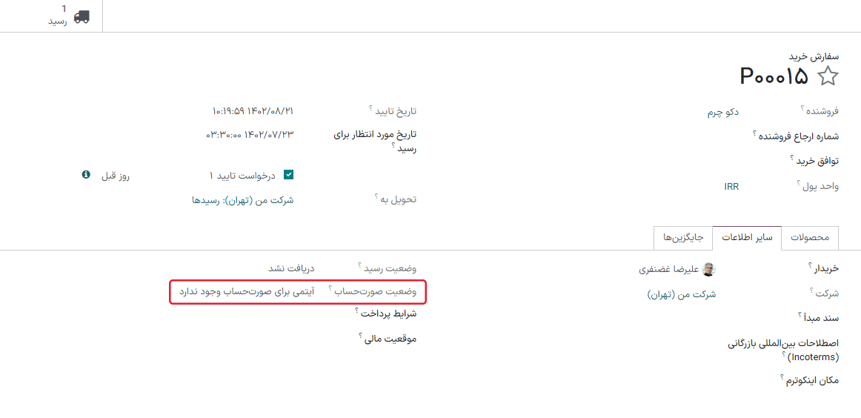Screen dimensions: 861x418
Task: Click the روز قبل text
Action: point(114,176)
